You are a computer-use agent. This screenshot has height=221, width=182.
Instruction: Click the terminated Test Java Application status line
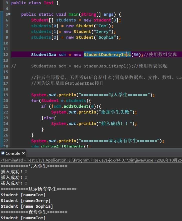point(91,160)
